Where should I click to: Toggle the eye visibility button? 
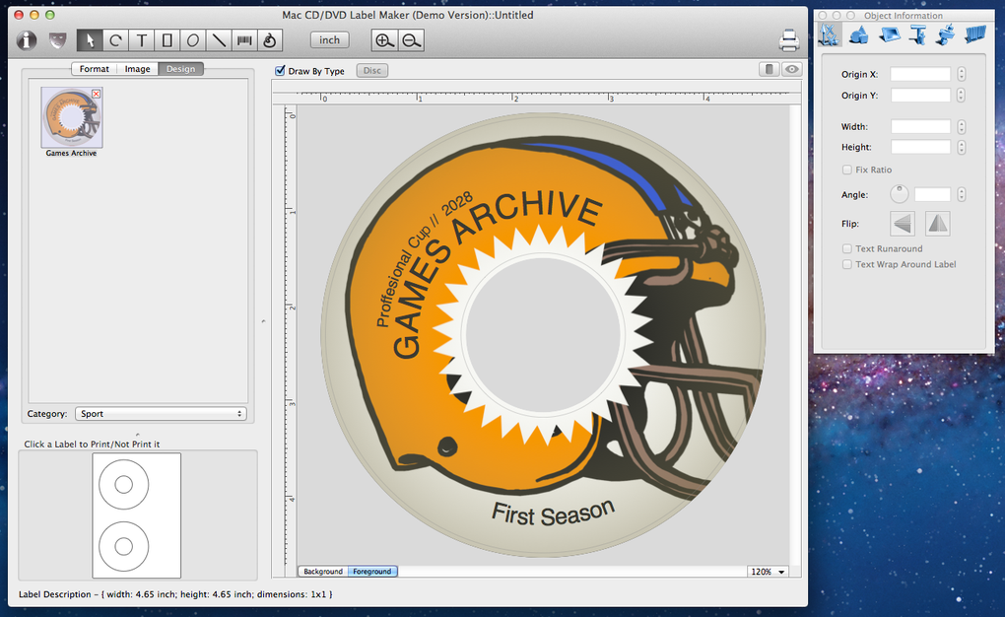(x=791, y=70)
